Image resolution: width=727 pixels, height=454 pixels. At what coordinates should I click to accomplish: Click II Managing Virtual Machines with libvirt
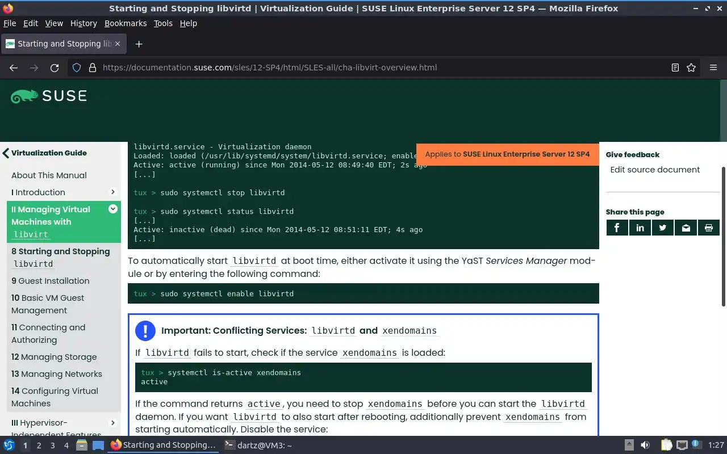(64, 222)
